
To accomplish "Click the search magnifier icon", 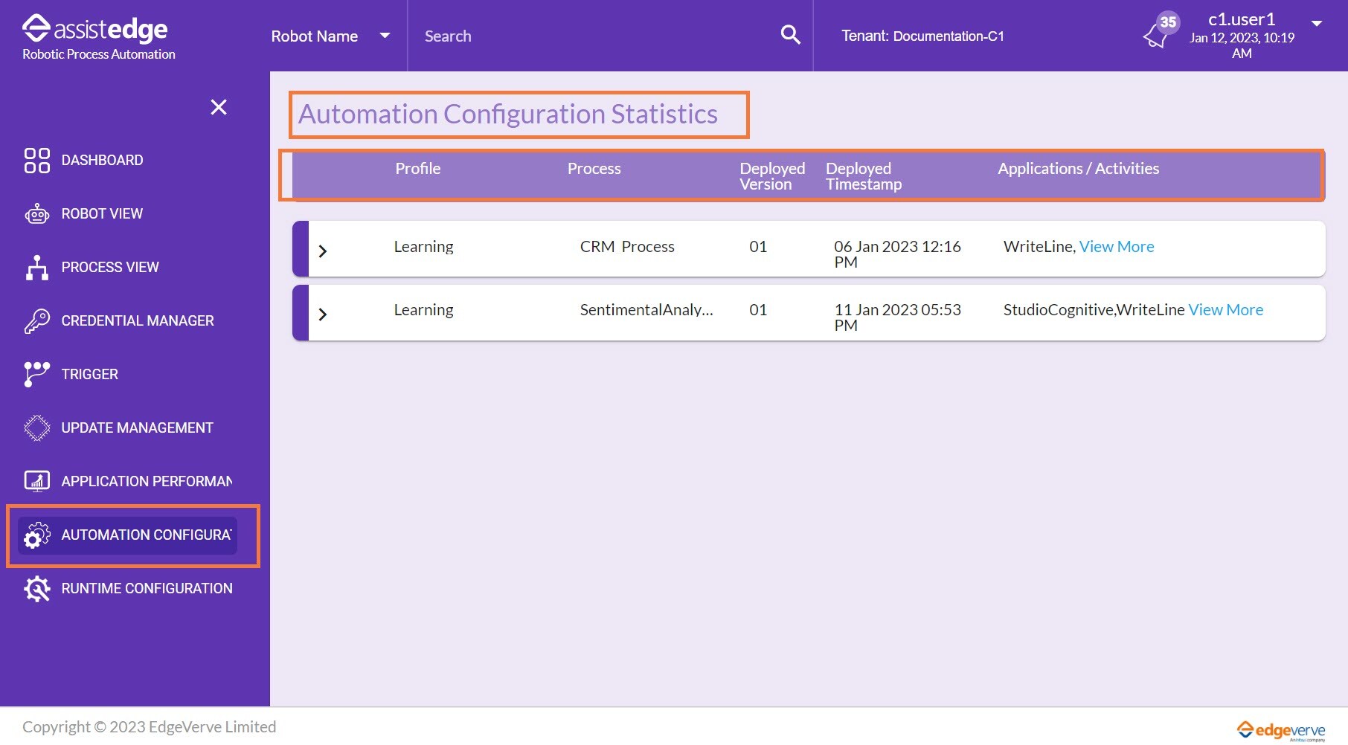I will [790, 35].
